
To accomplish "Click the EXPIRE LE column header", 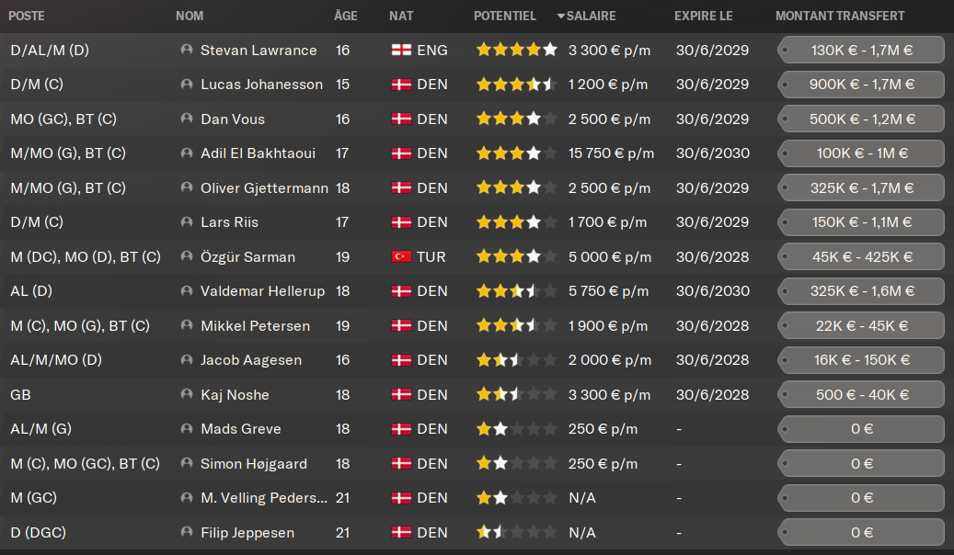I will (704, 17).
